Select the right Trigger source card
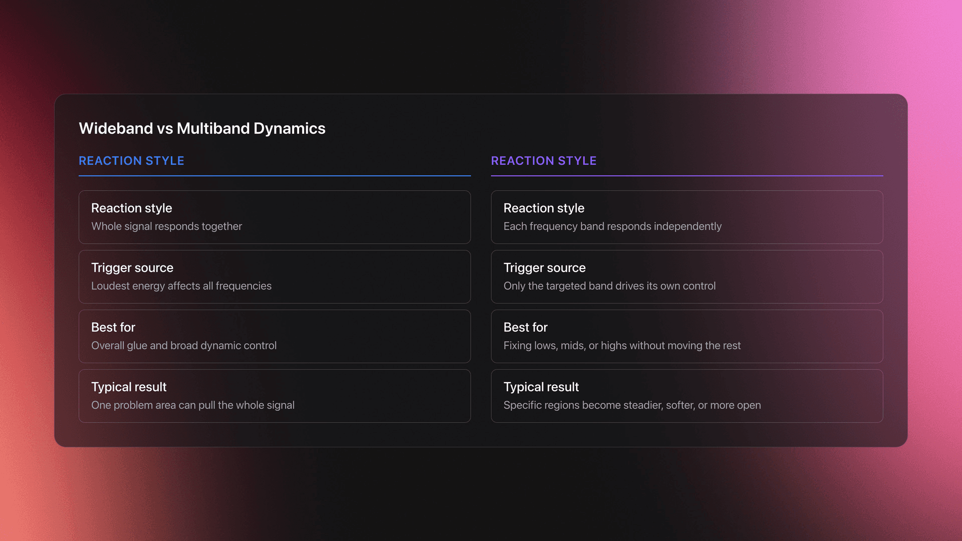The height and width of the screenshot is (541, 962). pos(687,277)
